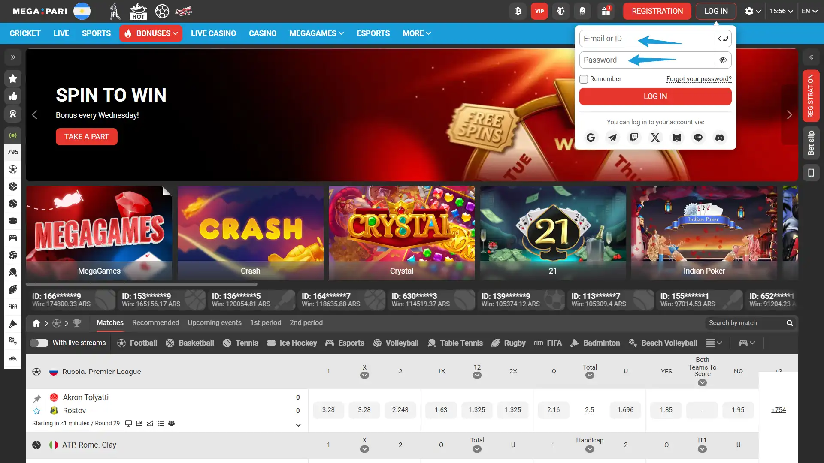
Task: Open the VIP icon in header
Action: click(x=539, y=11)
